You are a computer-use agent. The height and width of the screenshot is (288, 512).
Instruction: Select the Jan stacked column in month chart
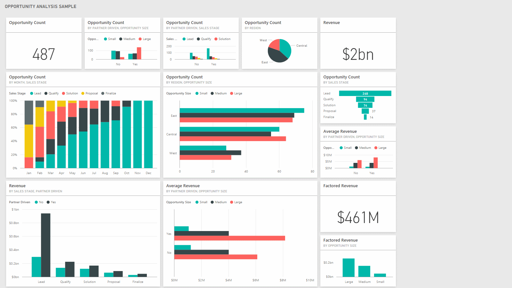coord(29,134)
